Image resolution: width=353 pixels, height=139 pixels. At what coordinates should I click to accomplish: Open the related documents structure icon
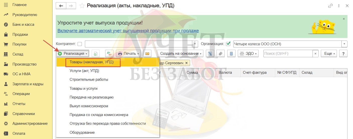coord(210,53)
